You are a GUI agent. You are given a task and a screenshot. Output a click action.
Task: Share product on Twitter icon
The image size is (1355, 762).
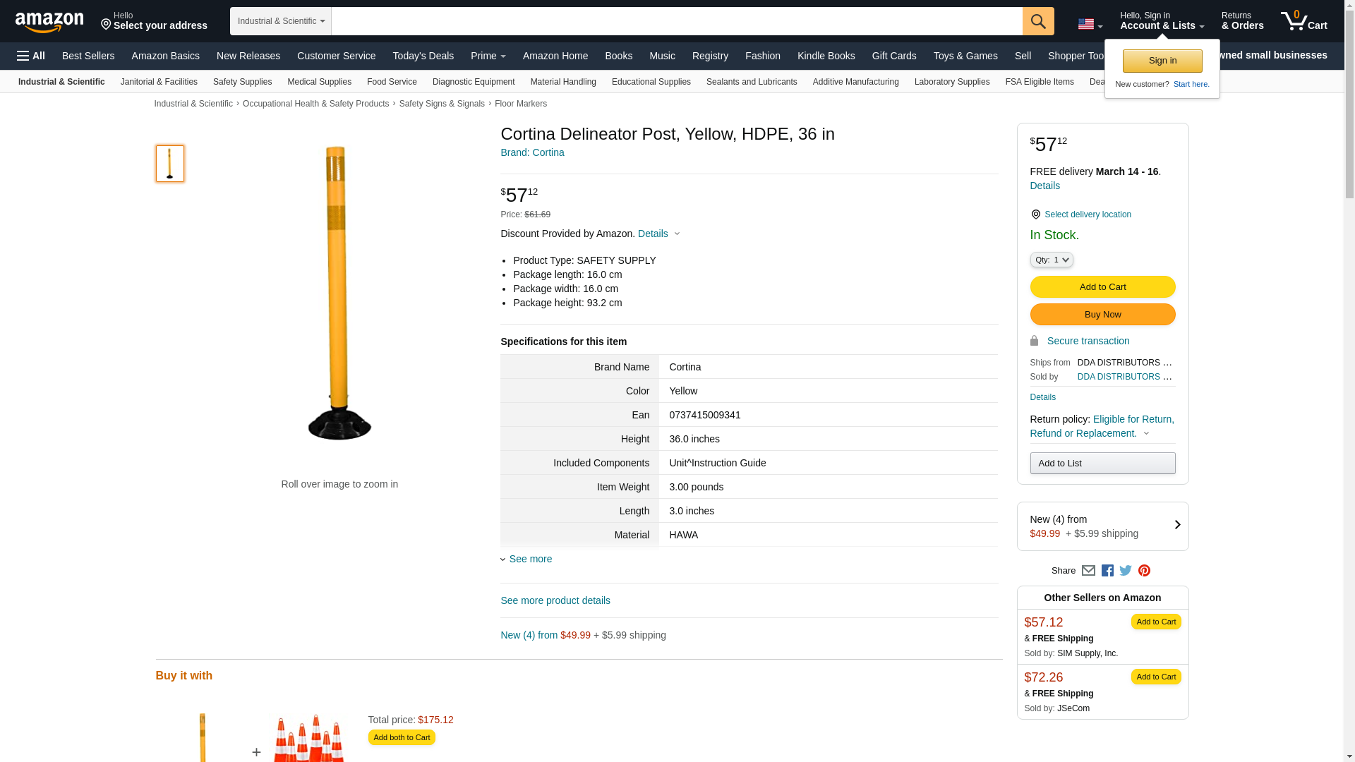pos(1126,571)
